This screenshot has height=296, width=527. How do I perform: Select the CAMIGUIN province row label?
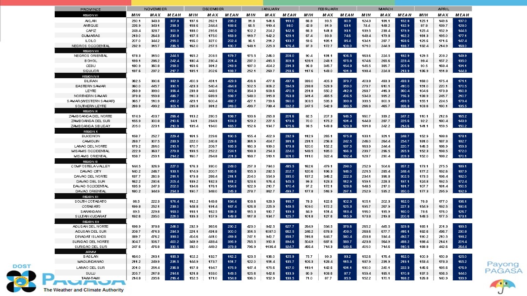[x=91, y=141]
